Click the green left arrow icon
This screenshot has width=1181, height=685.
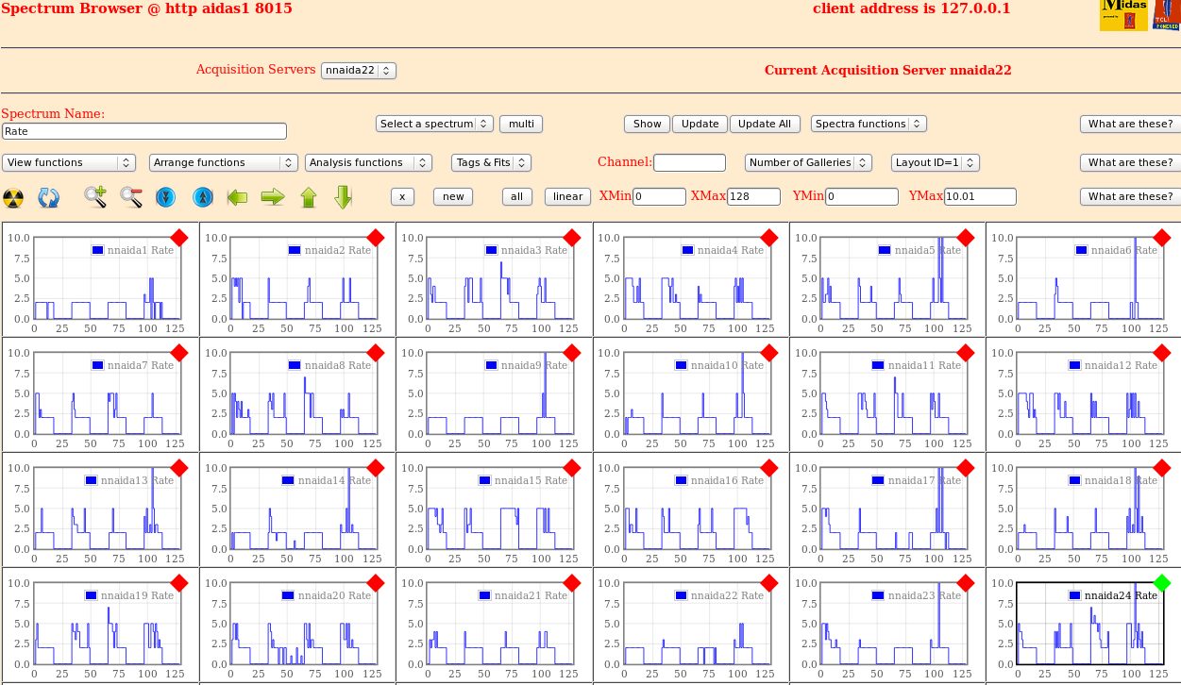(237, 196)
